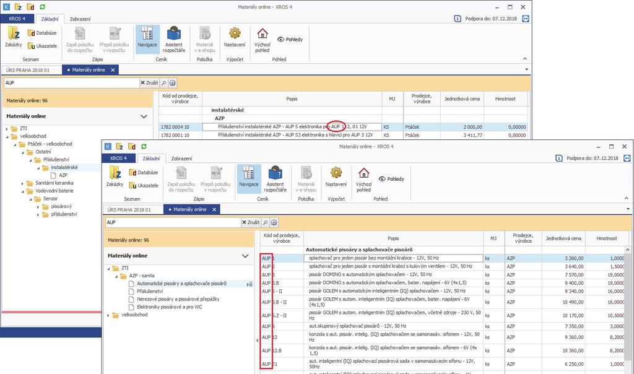The width and height of the screenshot is (634, 374).
Task: Click Přepiš položku v rozpočtu, front window
Action: pyautogui.click(x=215, y=179)
